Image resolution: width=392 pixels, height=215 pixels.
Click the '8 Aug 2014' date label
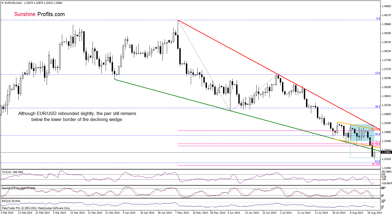[357, 212]
